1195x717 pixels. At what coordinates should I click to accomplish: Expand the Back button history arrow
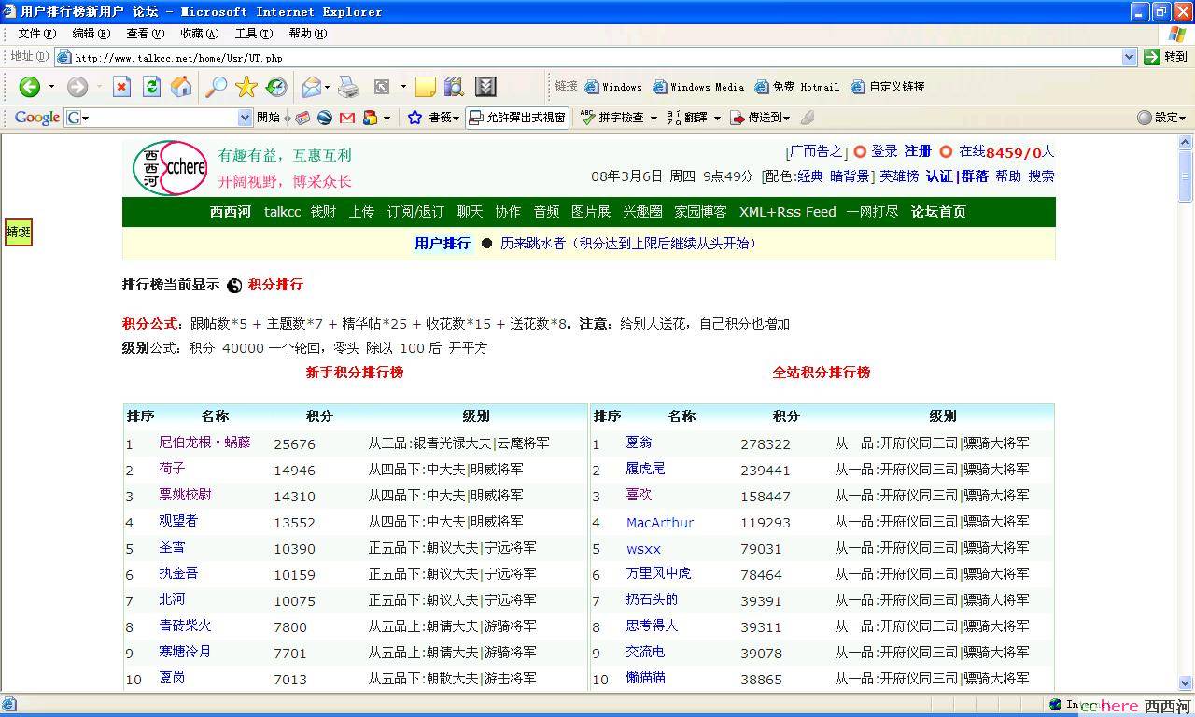[x=51, y=87]
